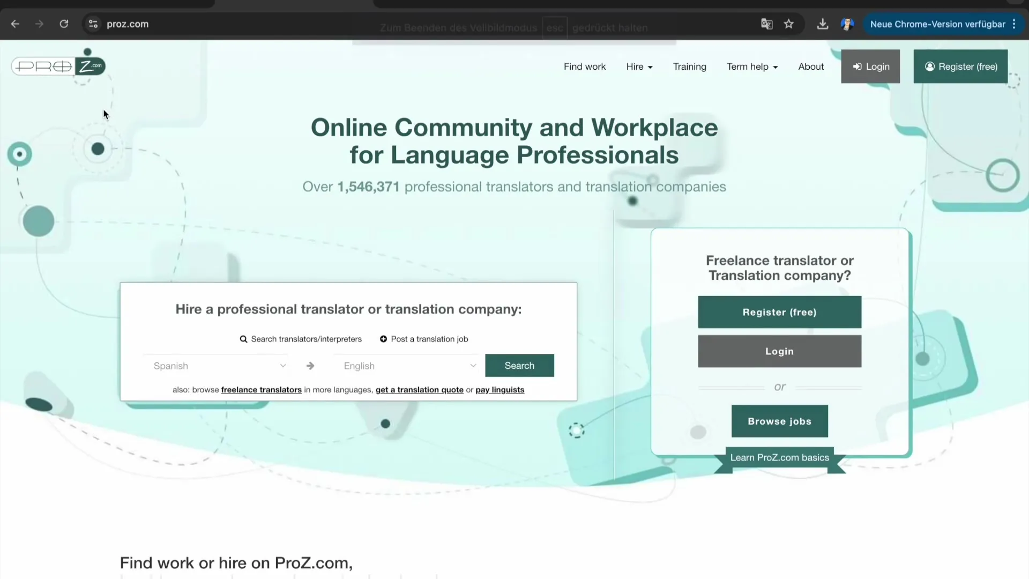Open Chrome downloads icon
This screenshot has width=1029, height=579.
pyautogui.click(x=822, y=24)
